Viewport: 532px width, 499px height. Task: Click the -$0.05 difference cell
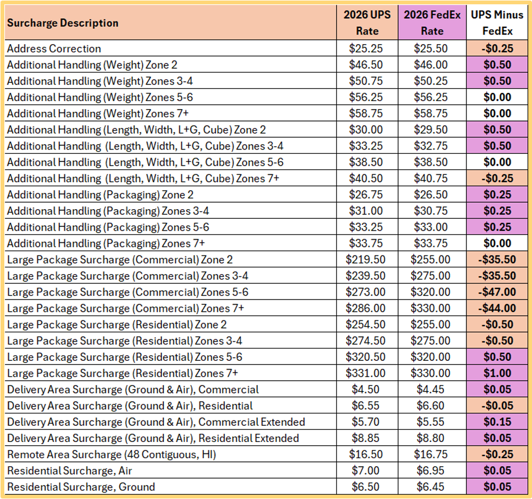coord(497,405)
